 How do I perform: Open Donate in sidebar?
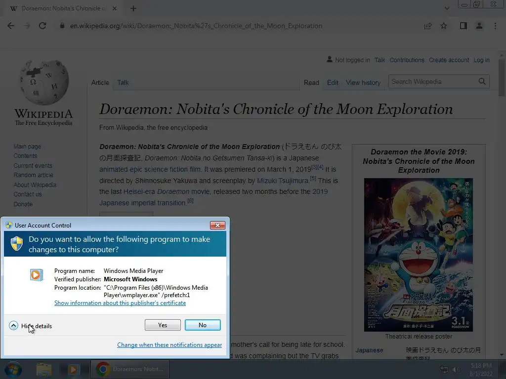pyautogui.click(x=23, y=204)
